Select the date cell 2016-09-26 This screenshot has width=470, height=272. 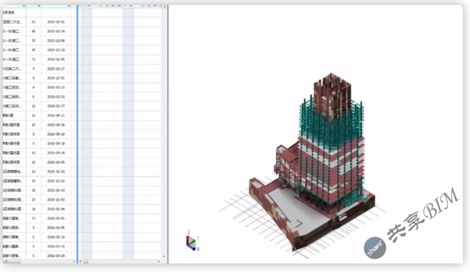tap(56, 152)
